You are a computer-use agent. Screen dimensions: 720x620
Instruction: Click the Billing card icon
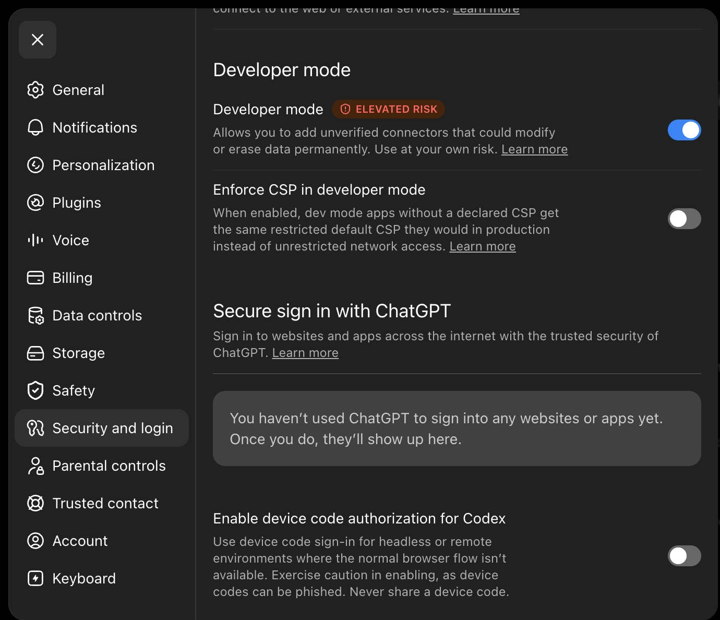35,278
